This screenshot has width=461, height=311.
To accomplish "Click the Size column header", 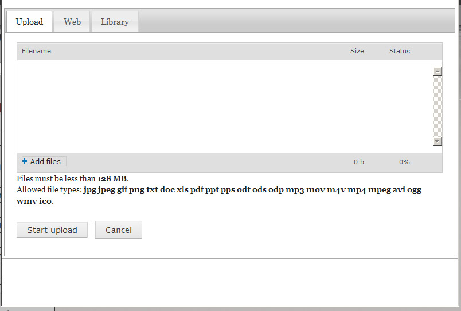I will (357, 51).
